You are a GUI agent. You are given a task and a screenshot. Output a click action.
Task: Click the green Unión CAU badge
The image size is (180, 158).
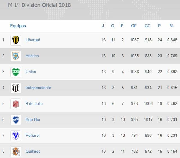tap(16, 72)
